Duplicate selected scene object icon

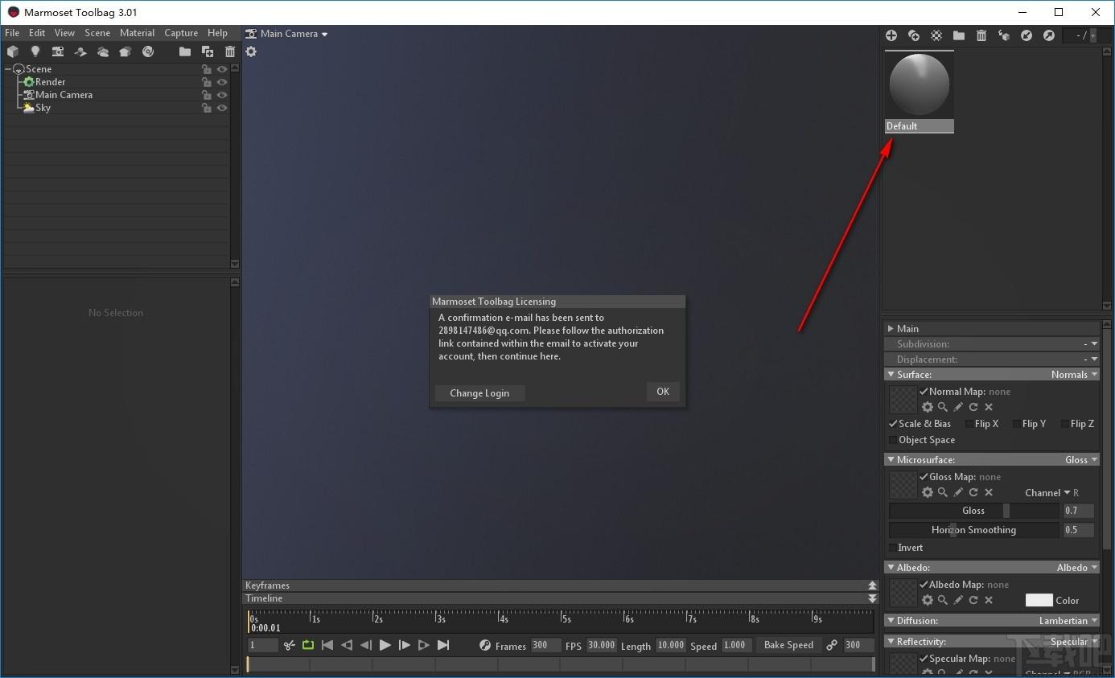click(208, 51)
